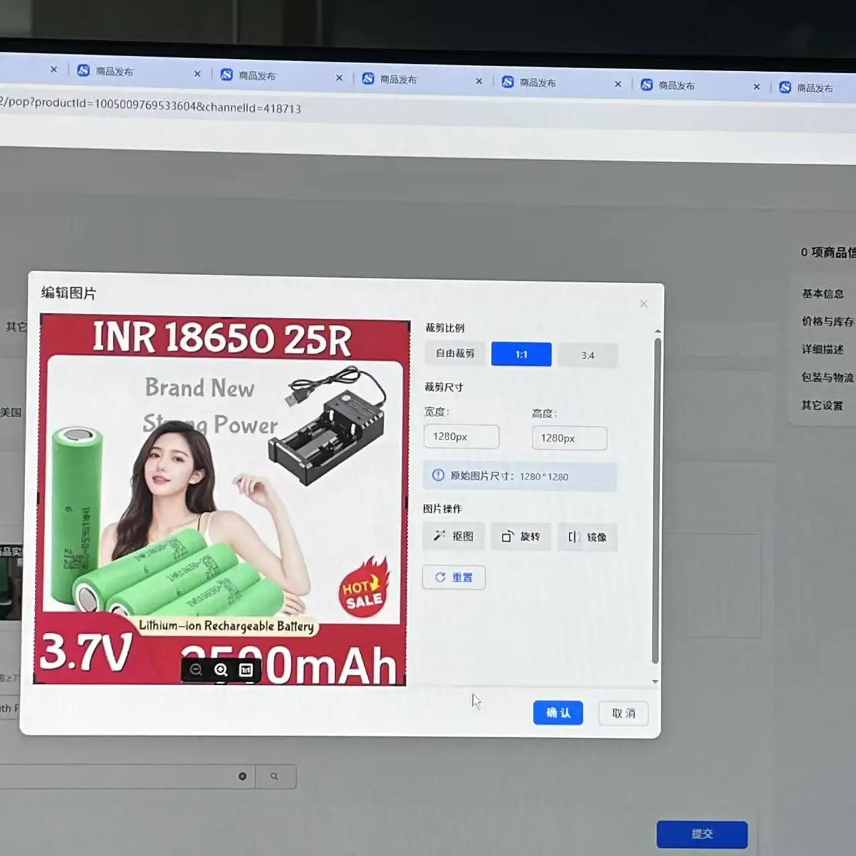Click the 裁剪比例 label
856x856 pixels.
pos(445,327)
